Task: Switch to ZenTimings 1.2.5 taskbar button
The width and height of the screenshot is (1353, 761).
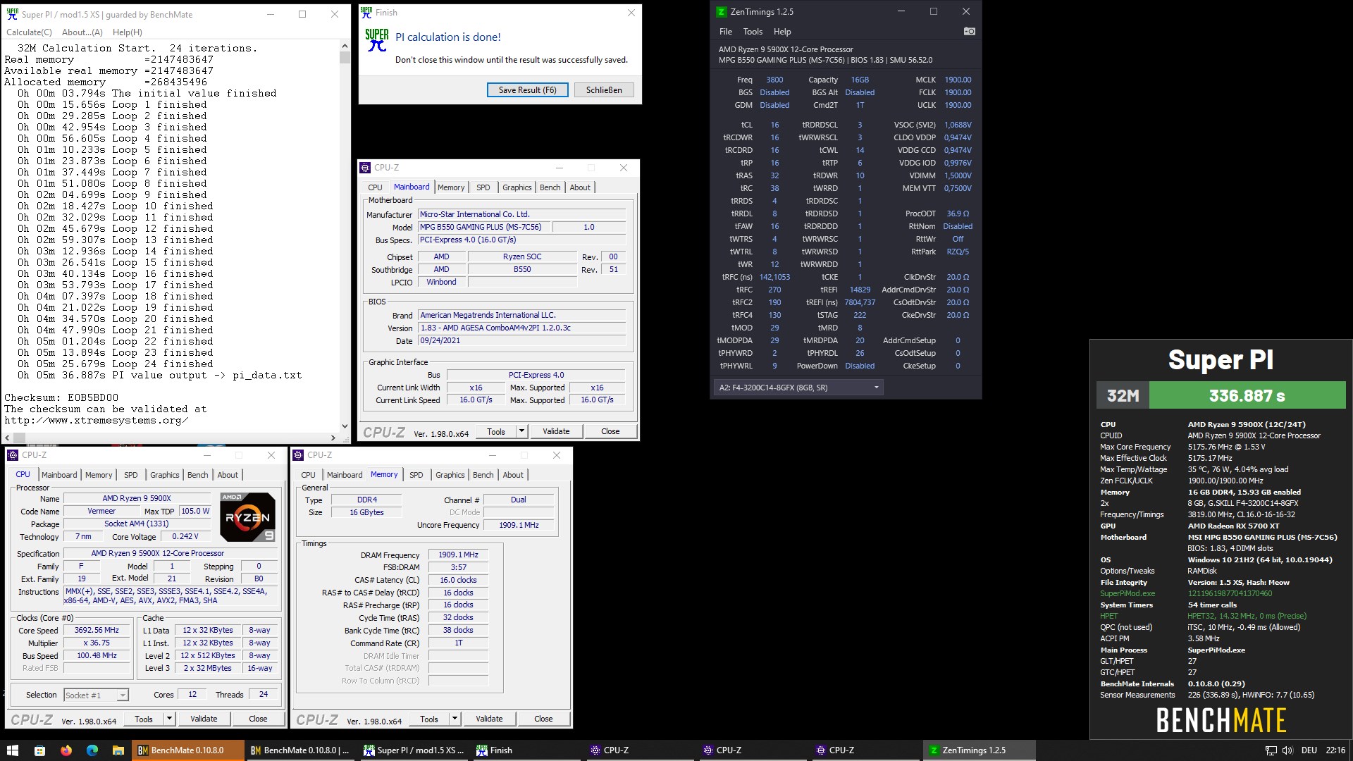Action: 979,750
